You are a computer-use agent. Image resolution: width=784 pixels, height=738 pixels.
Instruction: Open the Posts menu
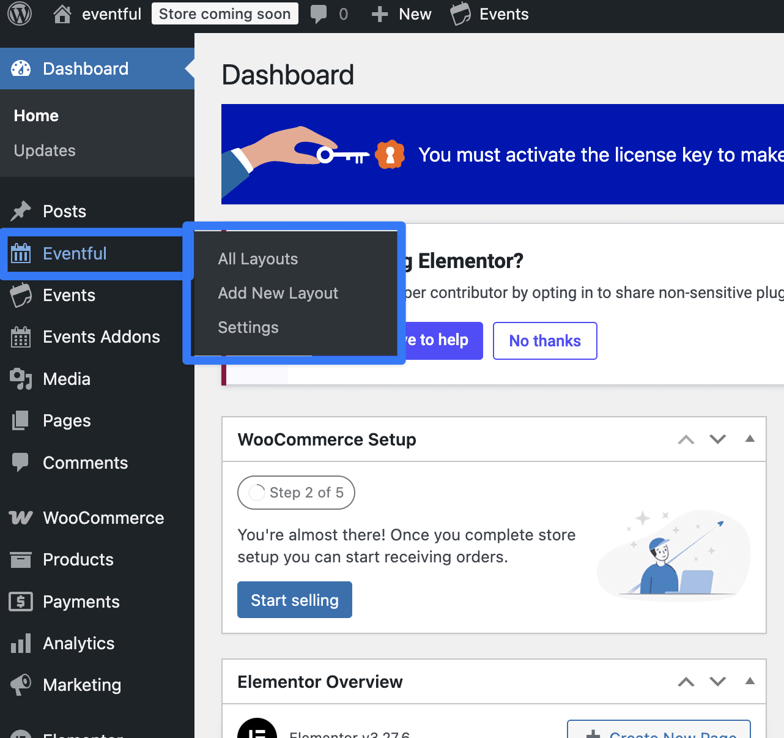[x=64, y=211]
